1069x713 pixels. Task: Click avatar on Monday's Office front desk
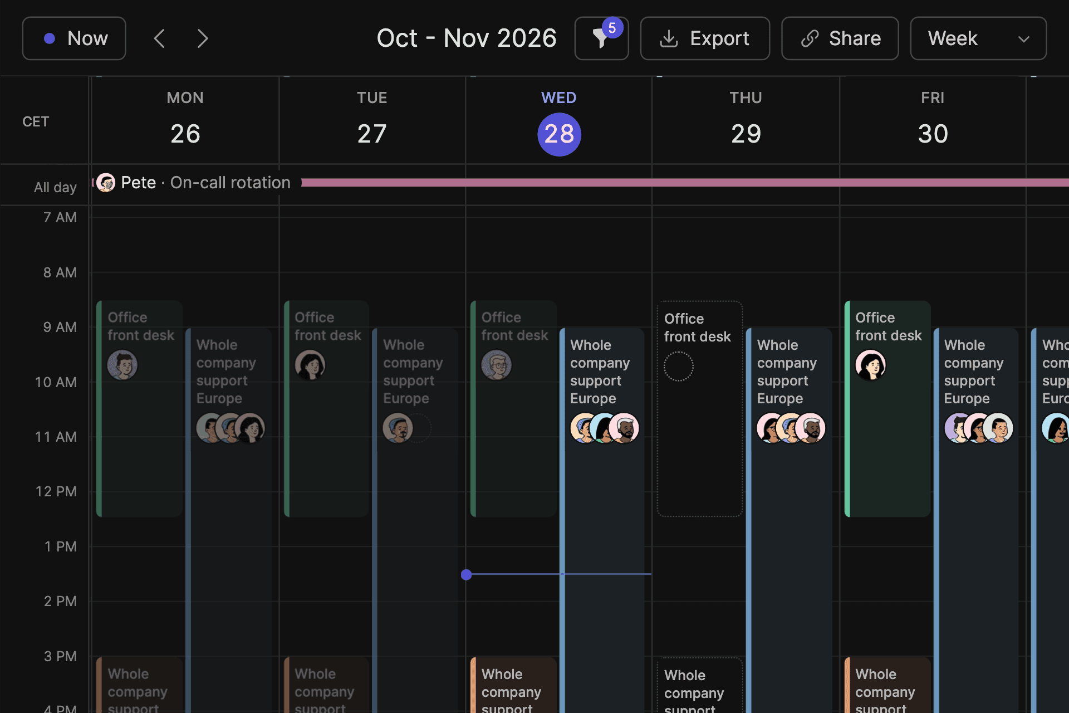tap(122, 365)
